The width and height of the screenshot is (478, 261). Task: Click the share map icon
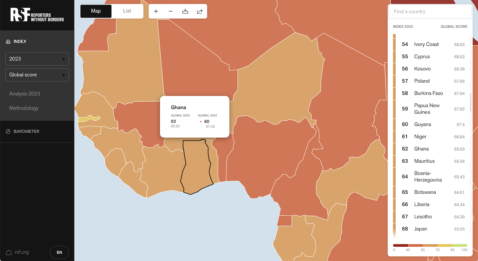(x=200, y=11)
